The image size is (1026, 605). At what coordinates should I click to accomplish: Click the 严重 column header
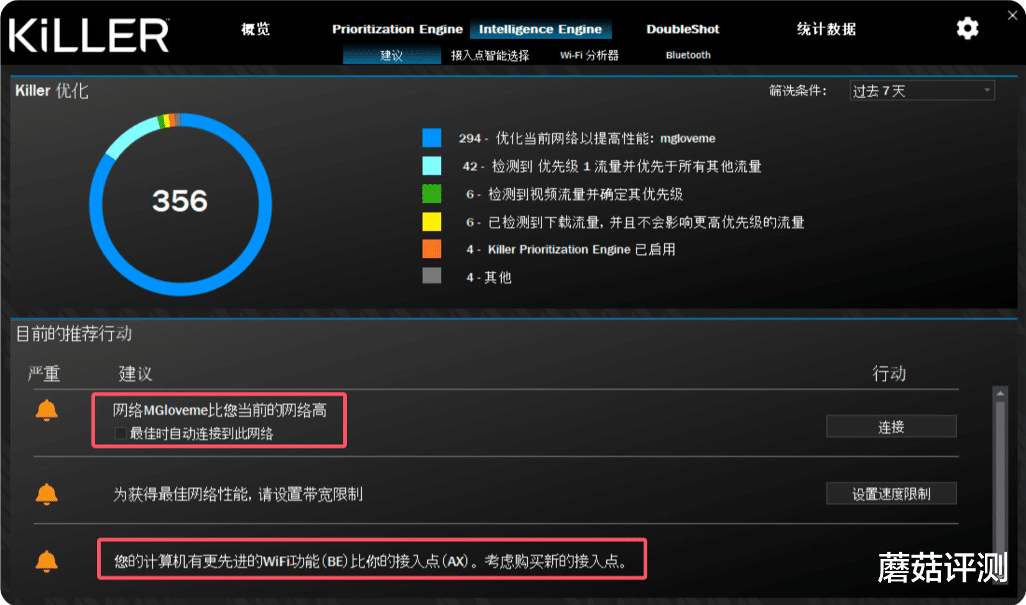[x=44, y=374]
